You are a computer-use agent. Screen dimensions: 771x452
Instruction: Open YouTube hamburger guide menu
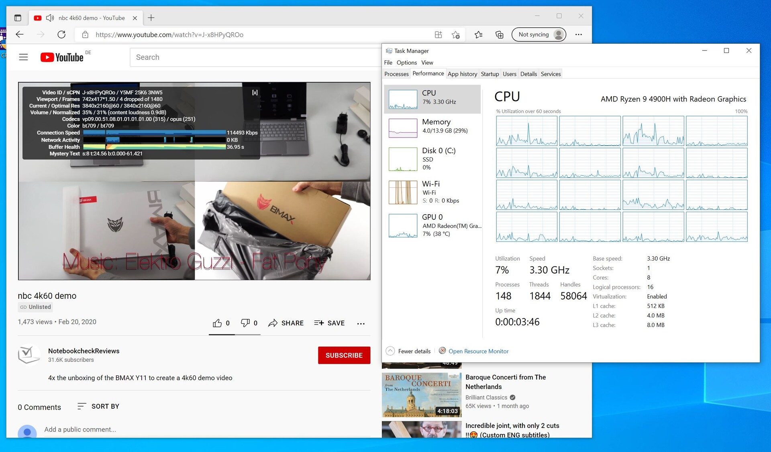pyautogui.click(x=23, y=57)
